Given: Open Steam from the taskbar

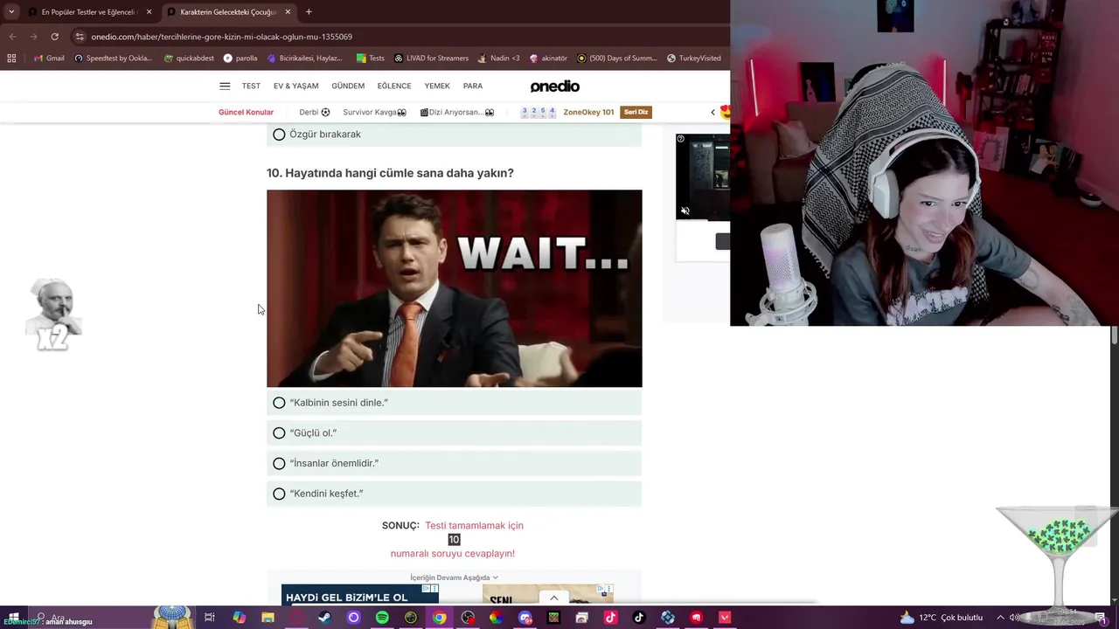Looking at the screenshot, I should point(324,618).
